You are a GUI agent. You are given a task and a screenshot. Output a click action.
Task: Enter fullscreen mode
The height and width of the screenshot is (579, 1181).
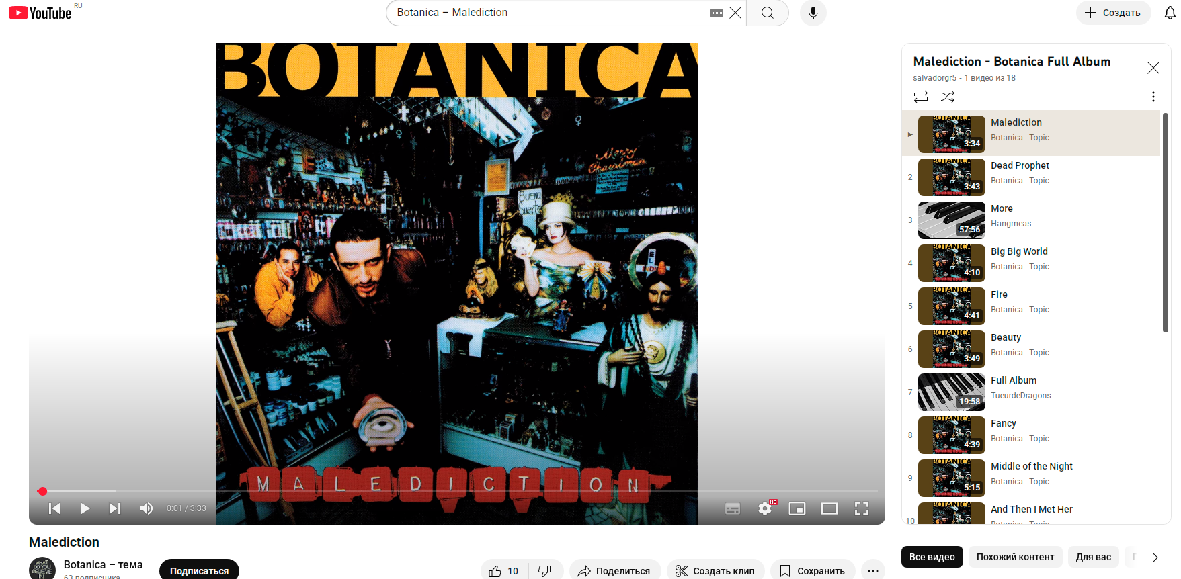[x=862, y=508]
